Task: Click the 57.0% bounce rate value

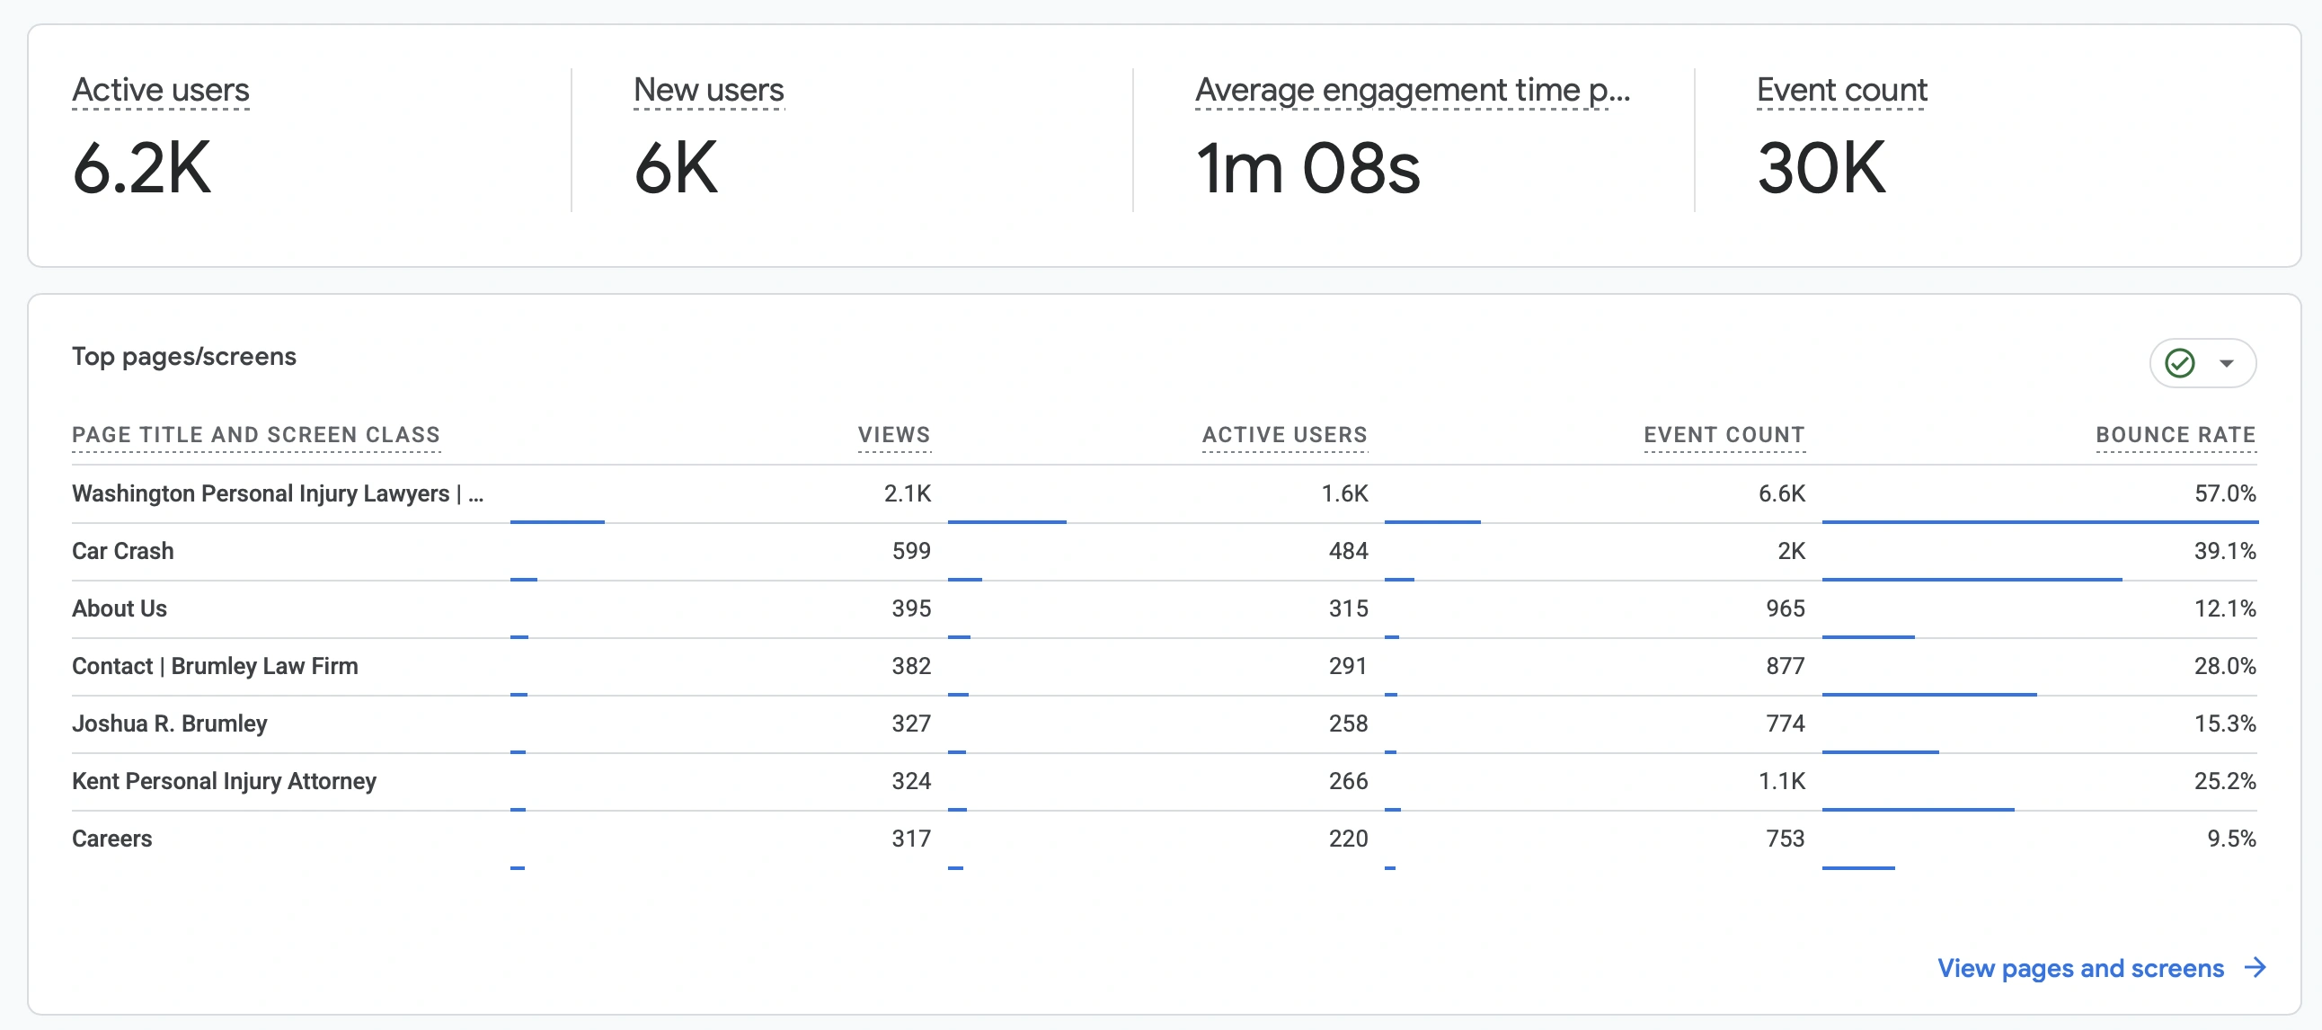Action: (2225, 493)
